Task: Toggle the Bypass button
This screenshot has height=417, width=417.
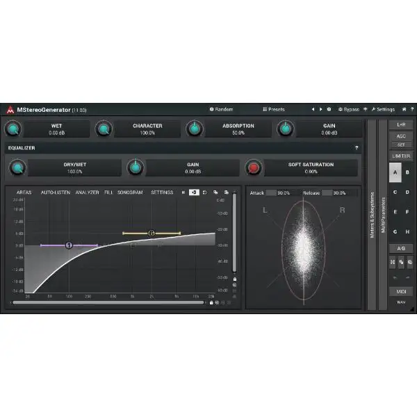Action: pyautogui.click(x=349, y=109)
